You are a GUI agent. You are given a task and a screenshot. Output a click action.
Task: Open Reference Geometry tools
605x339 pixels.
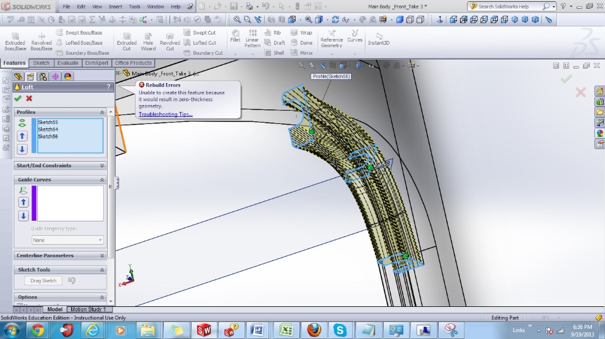[331, 39]
